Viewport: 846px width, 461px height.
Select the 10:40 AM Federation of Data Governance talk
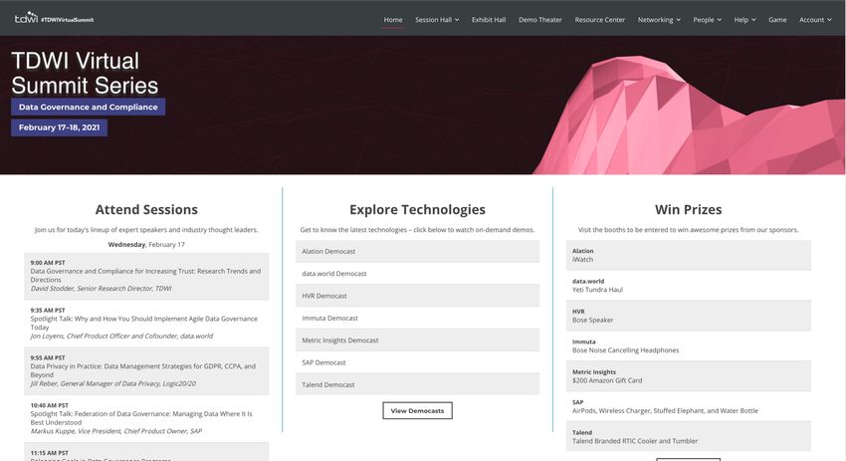point(146,418)
